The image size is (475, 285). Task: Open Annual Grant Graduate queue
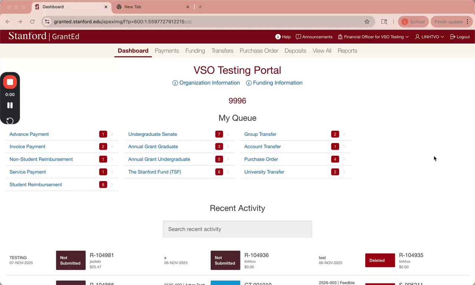pos(153,147)
